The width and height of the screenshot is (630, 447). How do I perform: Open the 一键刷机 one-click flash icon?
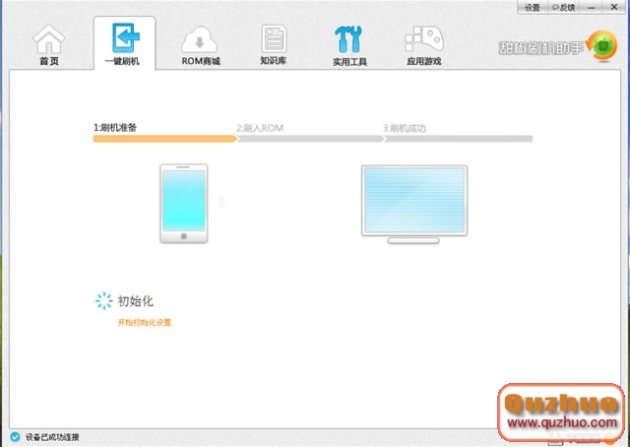click(x=125, y=37)
